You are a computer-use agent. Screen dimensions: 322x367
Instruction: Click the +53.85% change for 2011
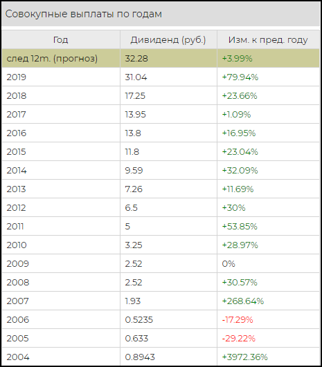point(240,226)
